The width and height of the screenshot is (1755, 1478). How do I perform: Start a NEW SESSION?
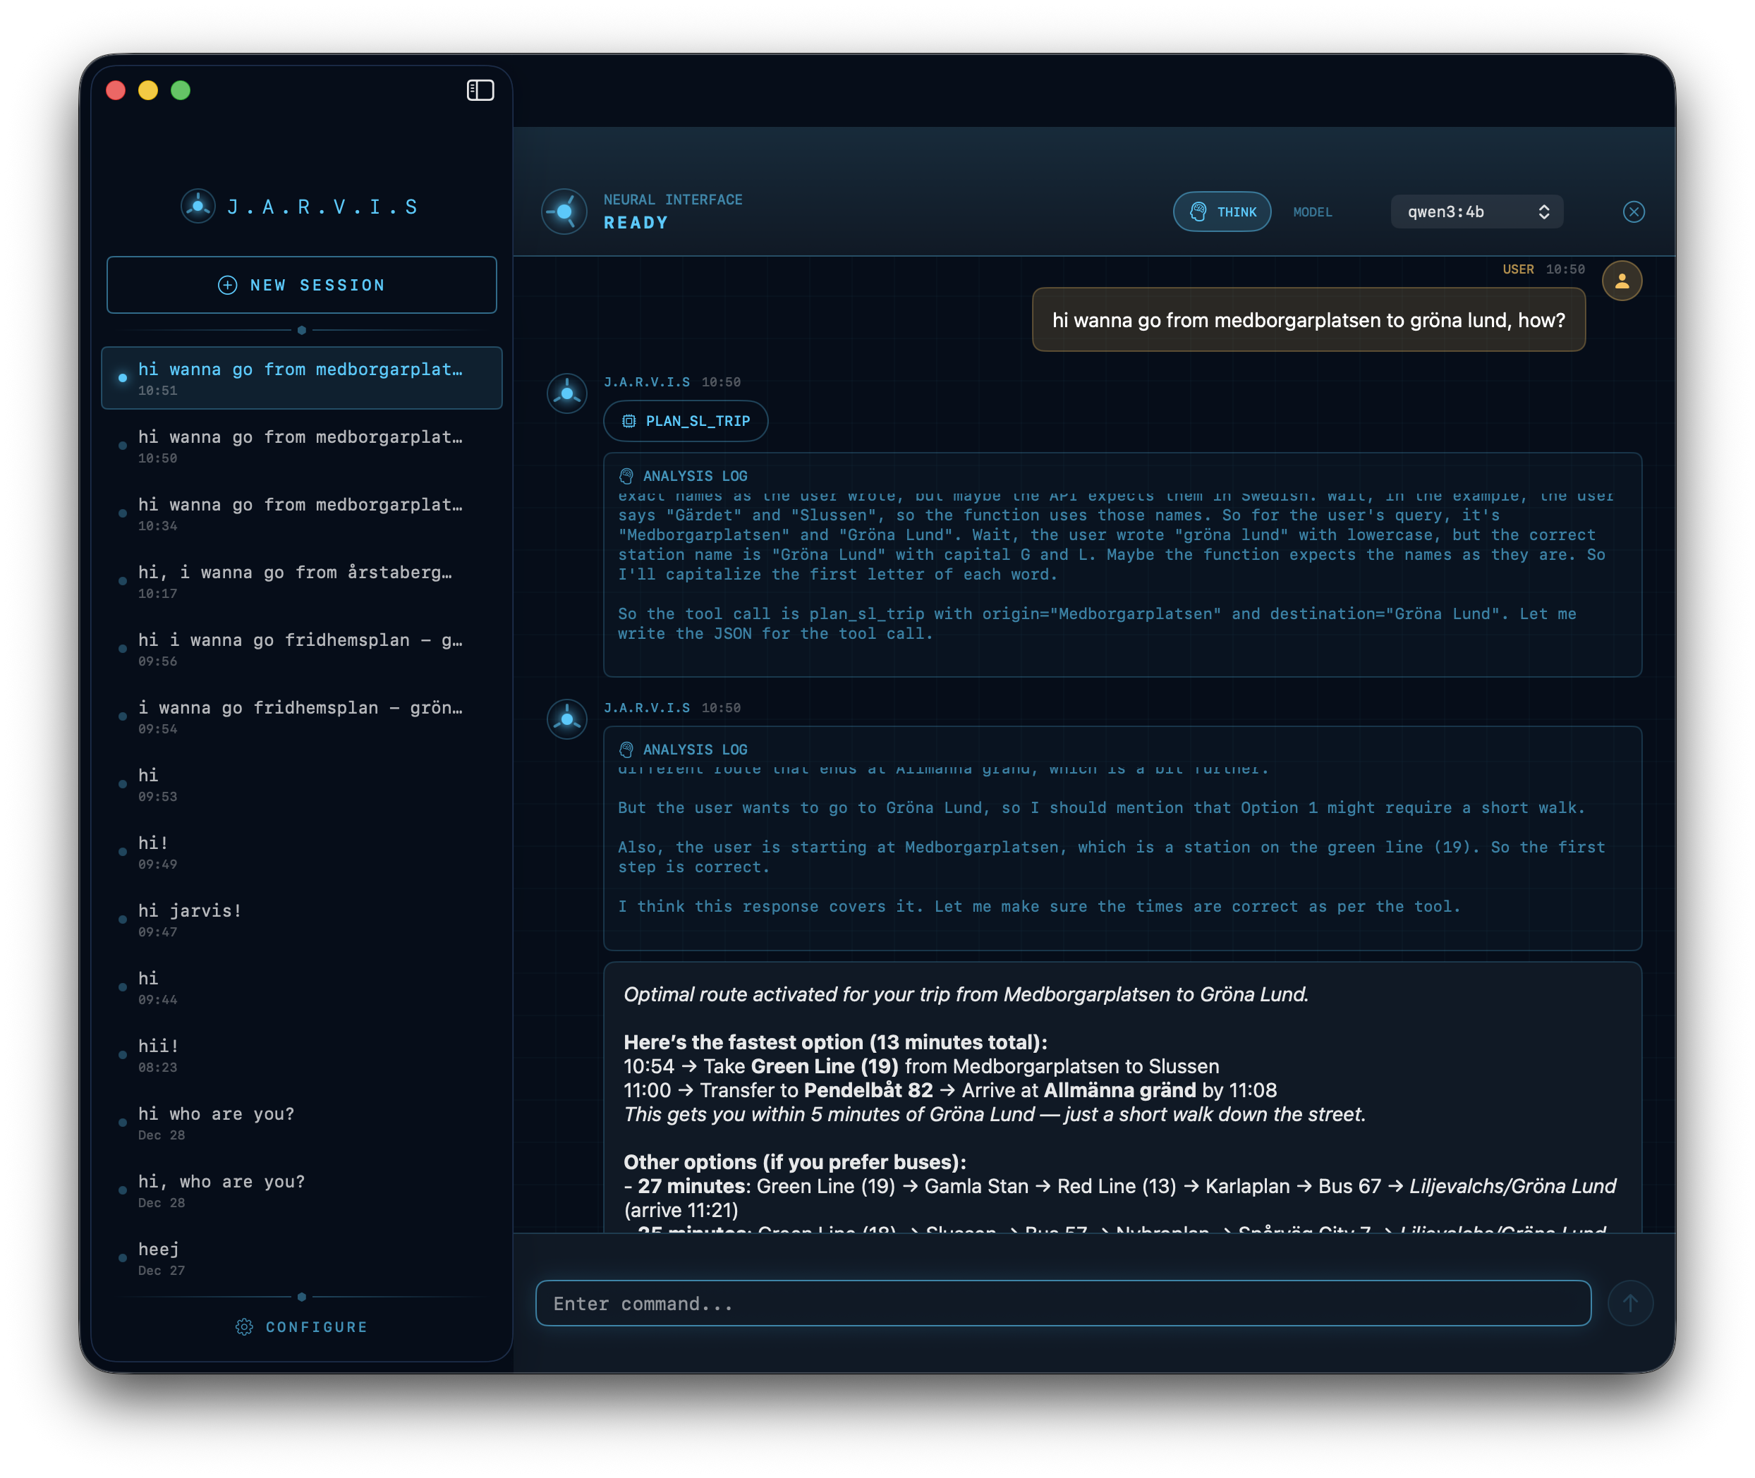(x=302, y=286)
